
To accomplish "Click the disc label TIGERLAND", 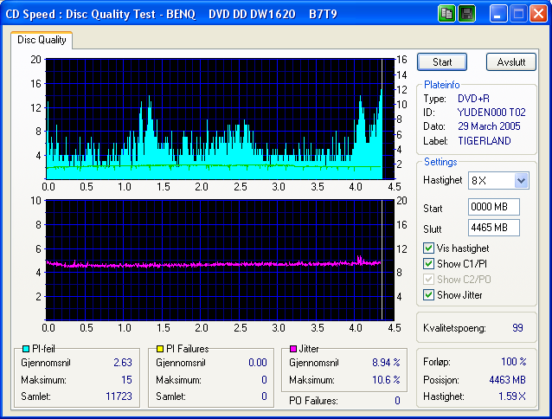I will point(484,141).
